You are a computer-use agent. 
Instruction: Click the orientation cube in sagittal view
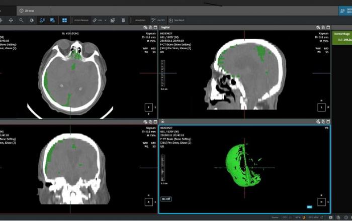pyautogui.click(x=321, y=107)
